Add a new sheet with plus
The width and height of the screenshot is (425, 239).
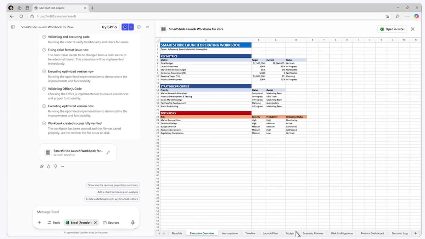[x=415, y=233]
